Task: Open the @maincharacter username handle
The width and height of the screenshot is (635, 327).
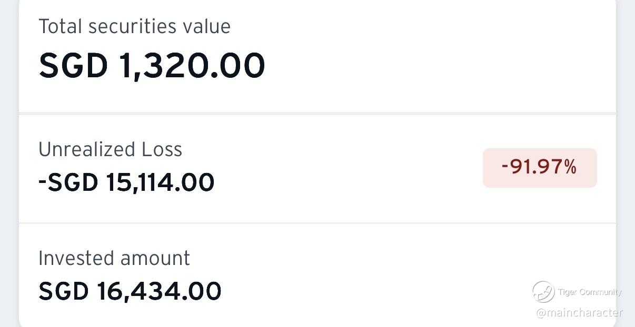Action: [x=579, y=313]
